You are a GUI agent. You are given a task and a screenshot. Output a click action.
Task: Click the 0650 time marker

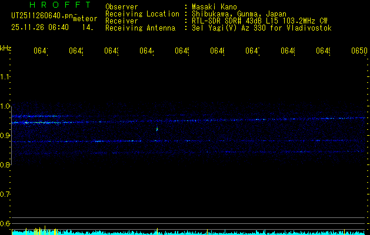359,52
